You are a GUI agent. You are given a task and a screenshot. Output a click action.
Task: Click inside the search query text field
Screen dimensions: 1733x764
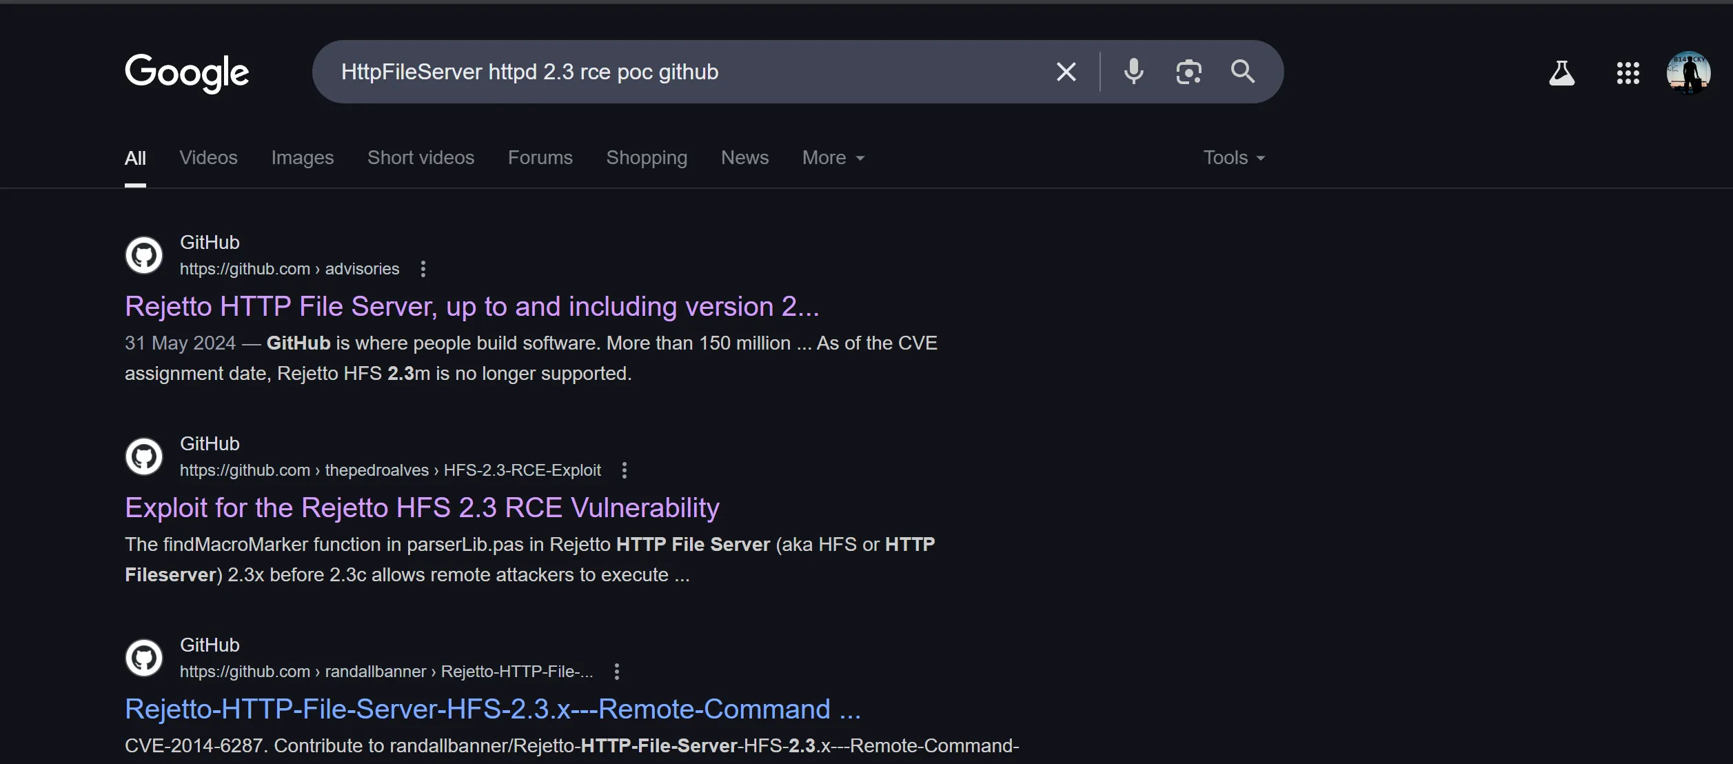coord(689,72)
